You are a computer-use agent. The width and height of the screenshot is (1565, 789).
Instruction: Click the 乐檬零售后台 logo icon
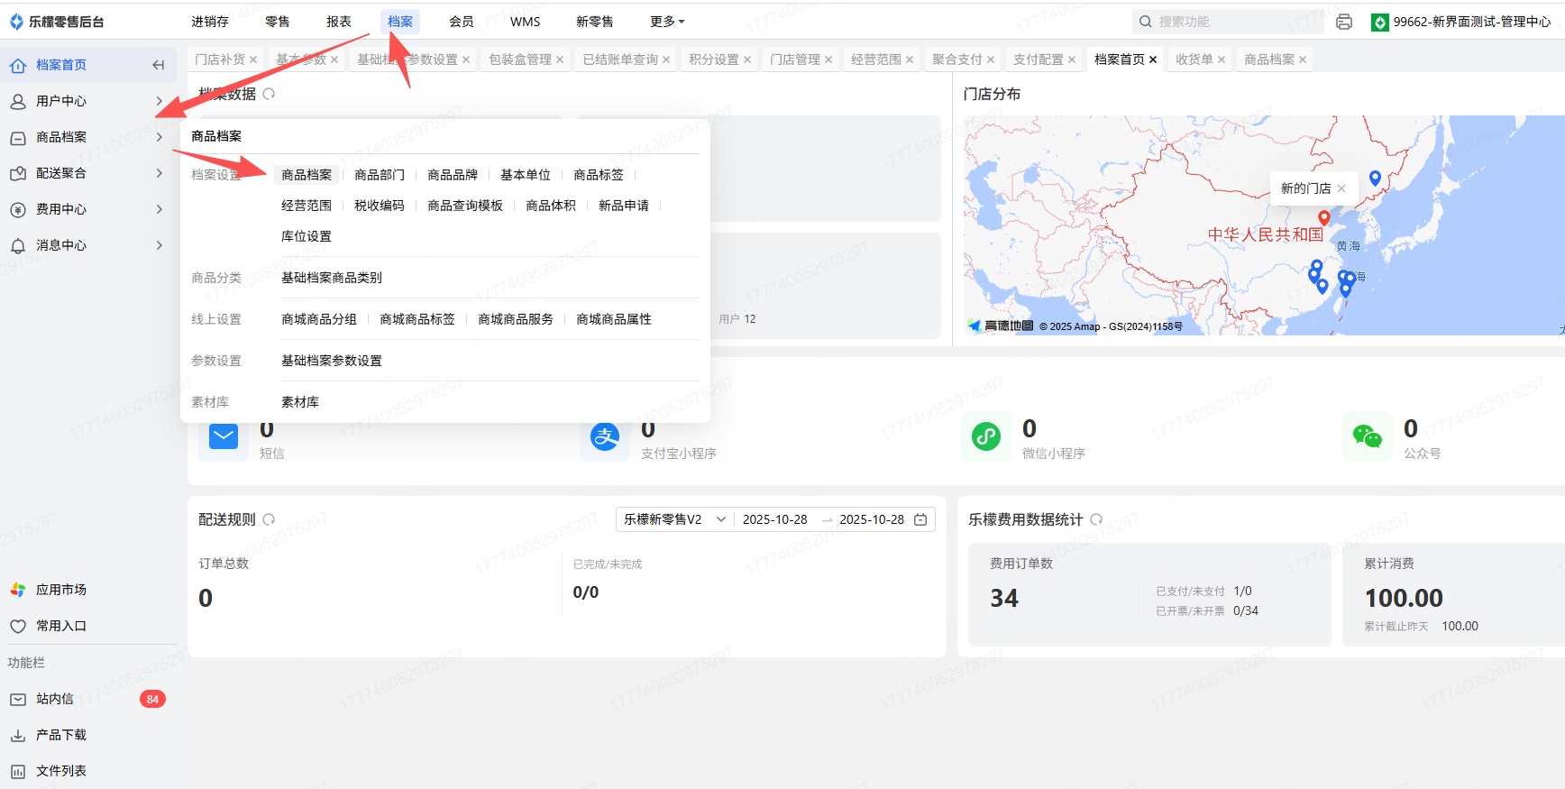coord(16,22)
